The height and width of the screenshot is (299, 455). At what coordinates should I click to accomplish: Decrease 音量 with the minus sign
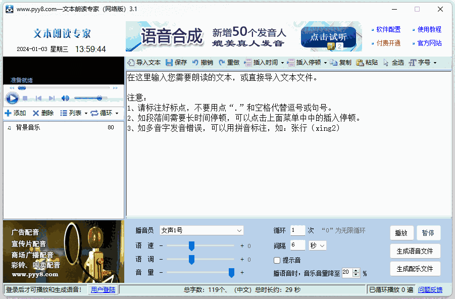pyautogui.click(x=161, y=273)
